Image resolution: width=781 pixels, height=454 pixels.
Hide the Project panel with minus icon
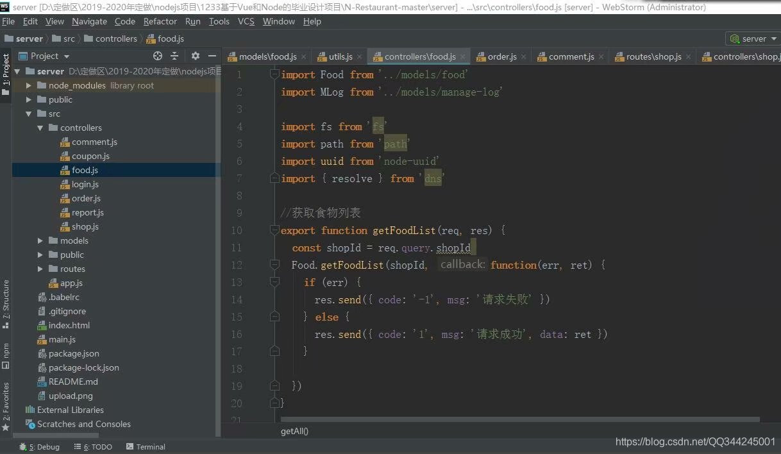(x=212, y=56)
